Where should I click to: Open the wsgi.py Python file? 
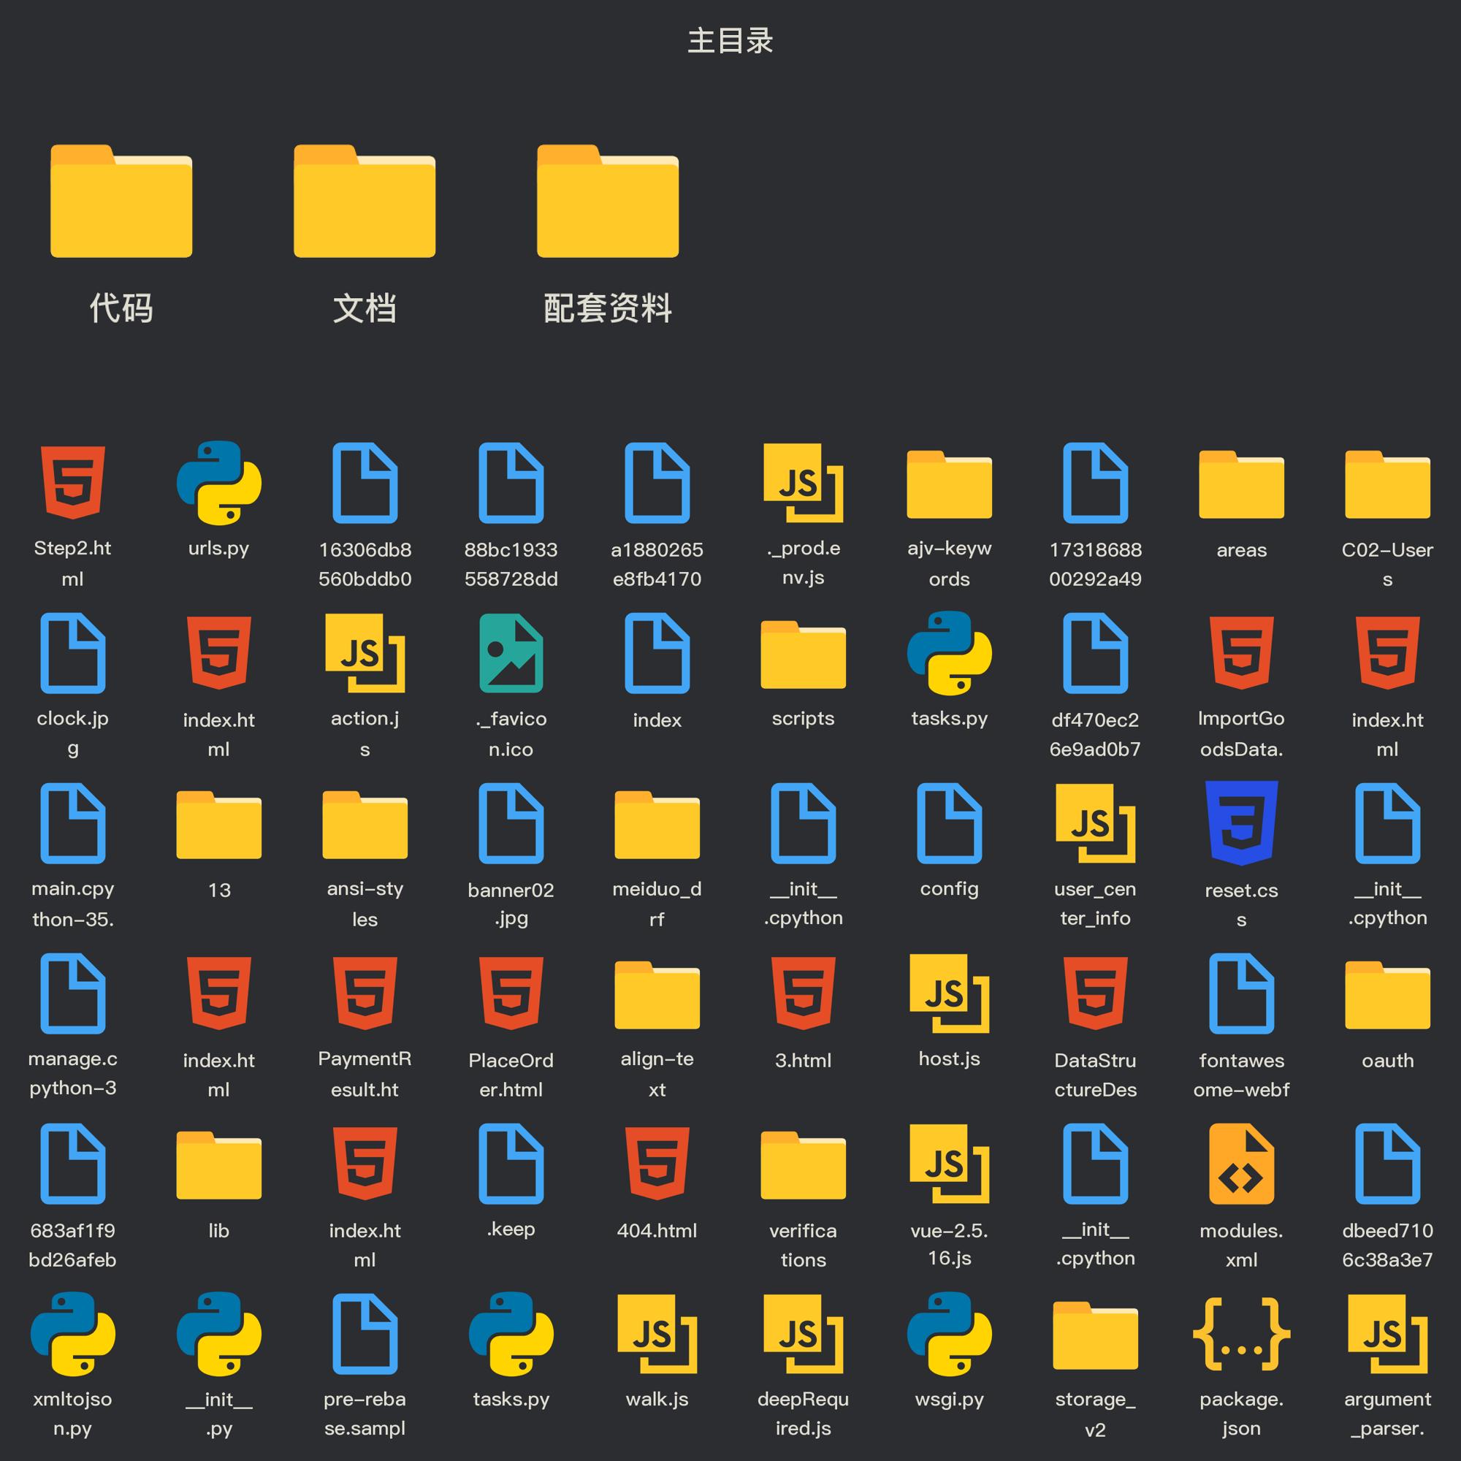(950, 1333)
